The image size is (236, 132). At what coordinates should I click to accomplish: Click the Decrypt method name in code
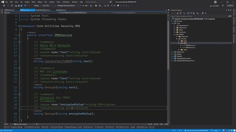(x=50, y=114)
